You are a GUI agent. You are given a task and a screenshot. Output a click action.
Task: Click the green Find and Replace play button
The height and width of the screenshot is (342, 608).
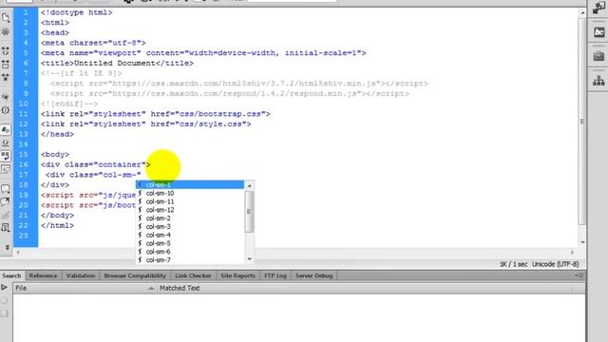coord(4,288)
